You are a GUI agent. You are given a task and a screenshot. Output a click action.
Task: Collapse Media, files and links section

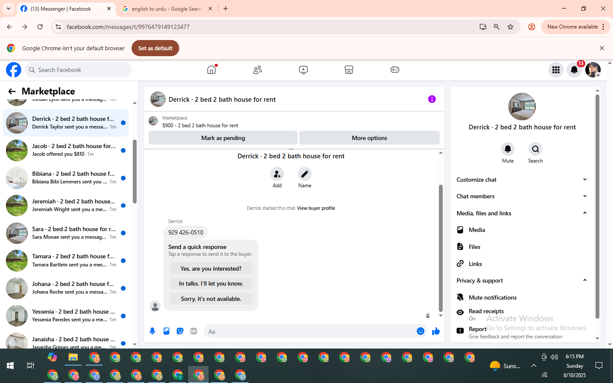click(x=522, y=213)
